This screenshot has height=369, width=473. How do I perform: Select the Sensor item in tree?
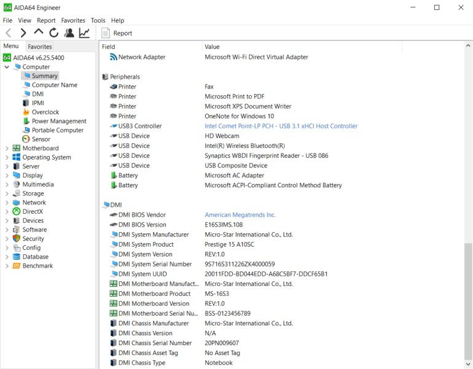[x=41, y=139]
